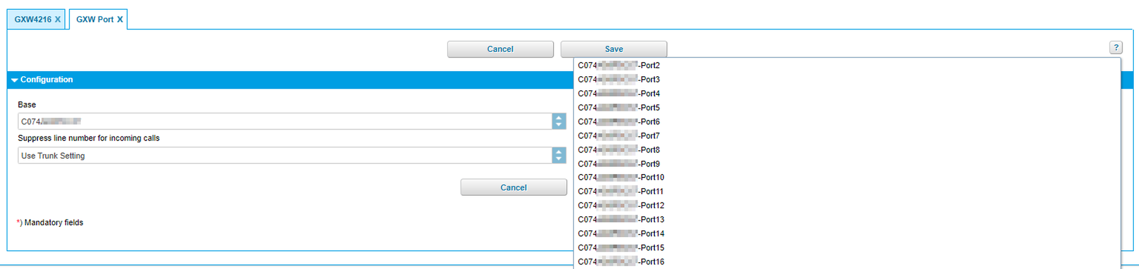Click the Base selection field

pyautogui.click(x=285, y=121)
